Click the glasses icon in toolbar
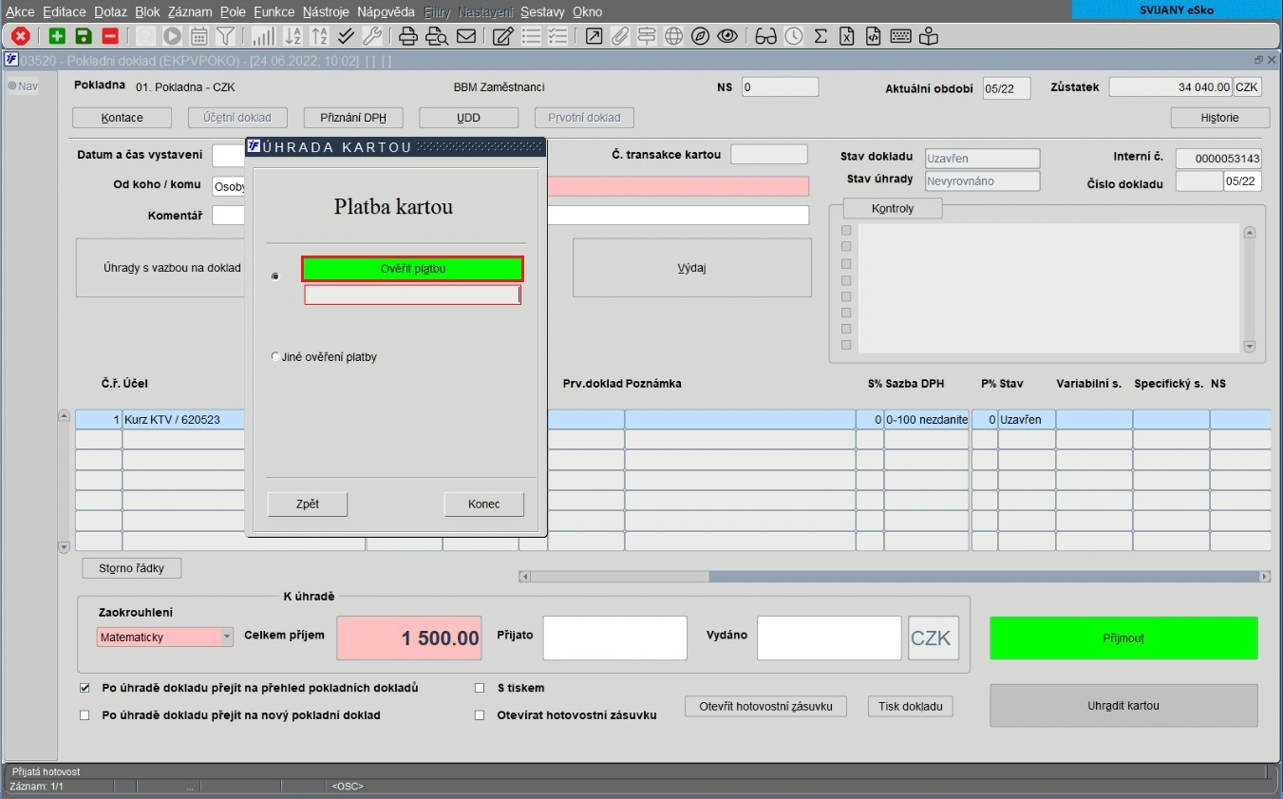The image size is (1283, 799). pyautogui.click(x=765, y=37)
